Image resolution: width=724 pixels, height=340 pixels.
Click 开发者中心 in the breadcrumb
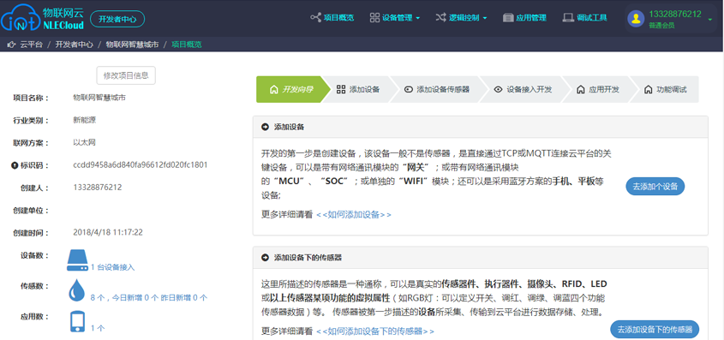[x=74, y=45]
